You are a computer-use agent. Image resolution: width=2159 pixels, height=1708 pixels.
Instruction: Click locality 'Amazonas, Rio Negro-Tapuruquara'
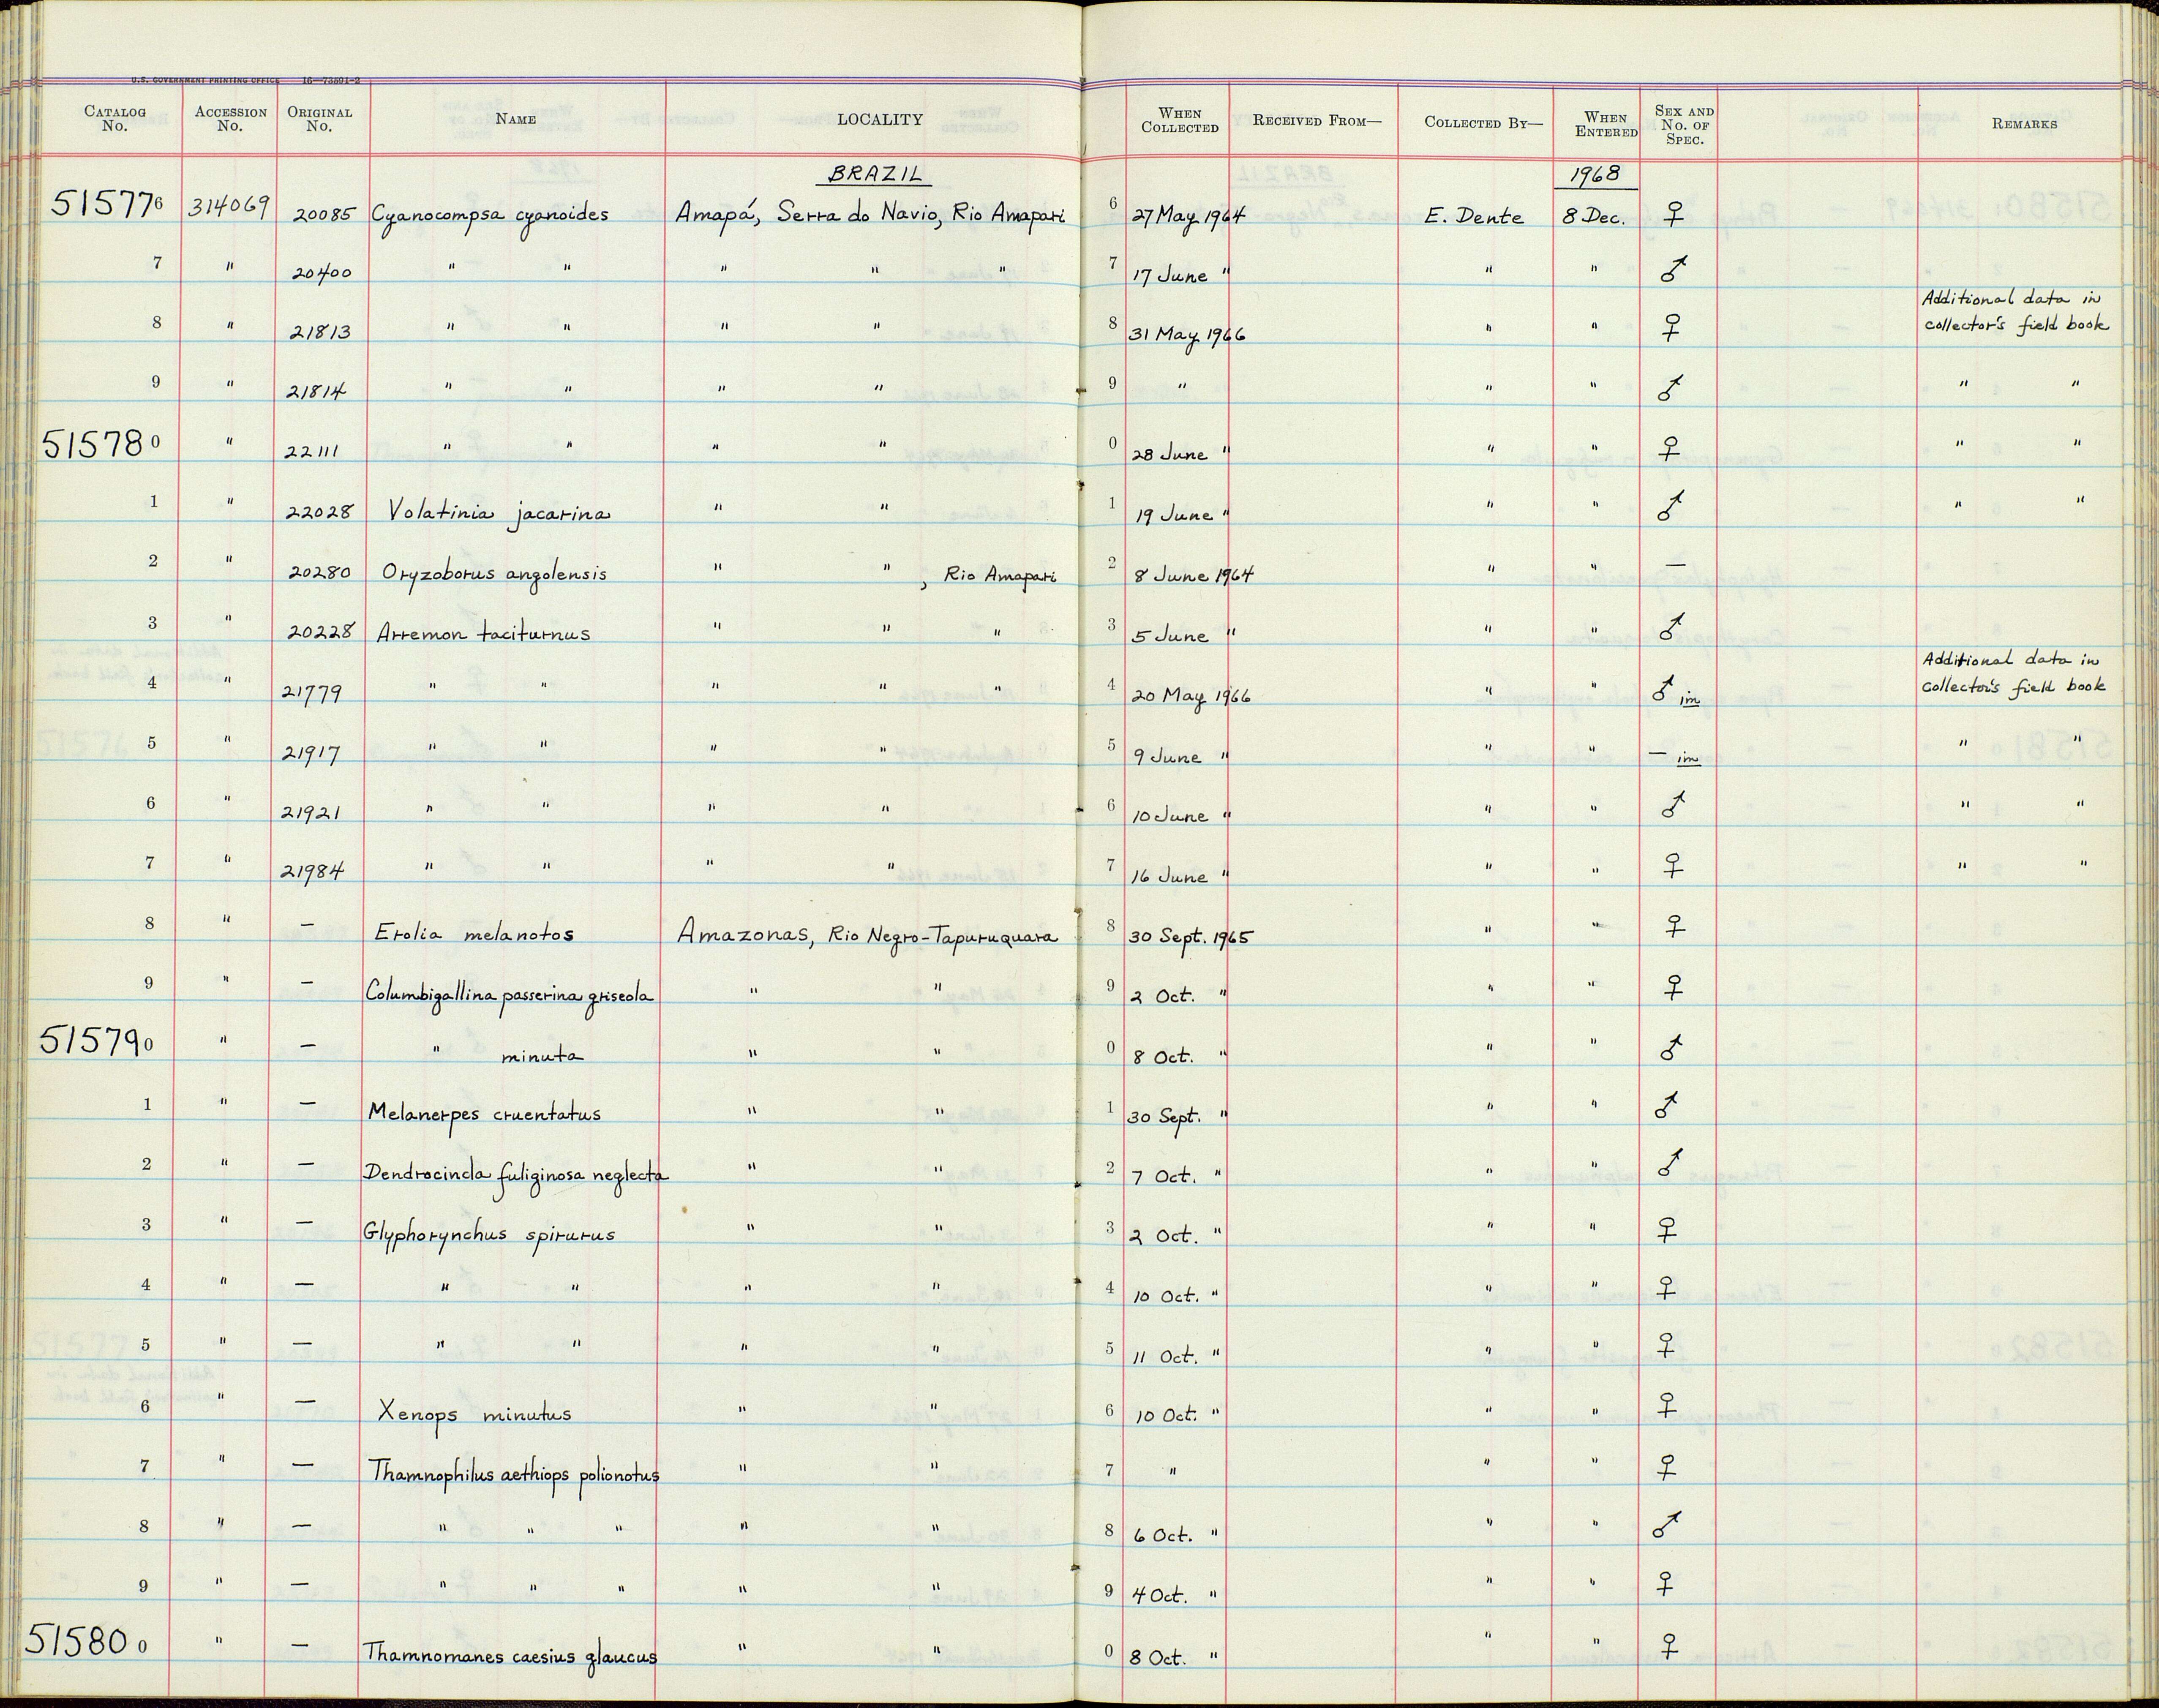point(867,935)
